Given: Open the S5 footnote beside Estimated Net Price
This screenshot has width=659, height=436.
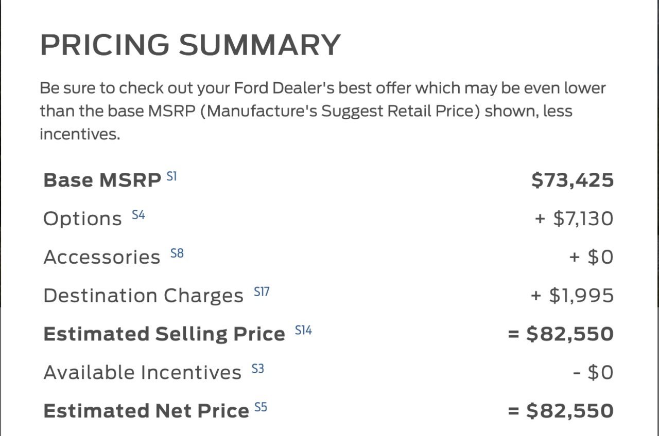Looking at the screenshot, I should [x=261, y=408].
